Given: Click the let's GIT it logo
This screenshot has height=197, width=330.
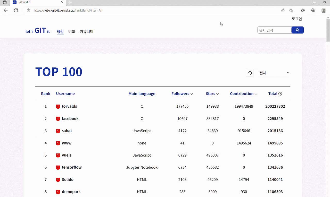Looking at the screenshot, I should point(38,31).
